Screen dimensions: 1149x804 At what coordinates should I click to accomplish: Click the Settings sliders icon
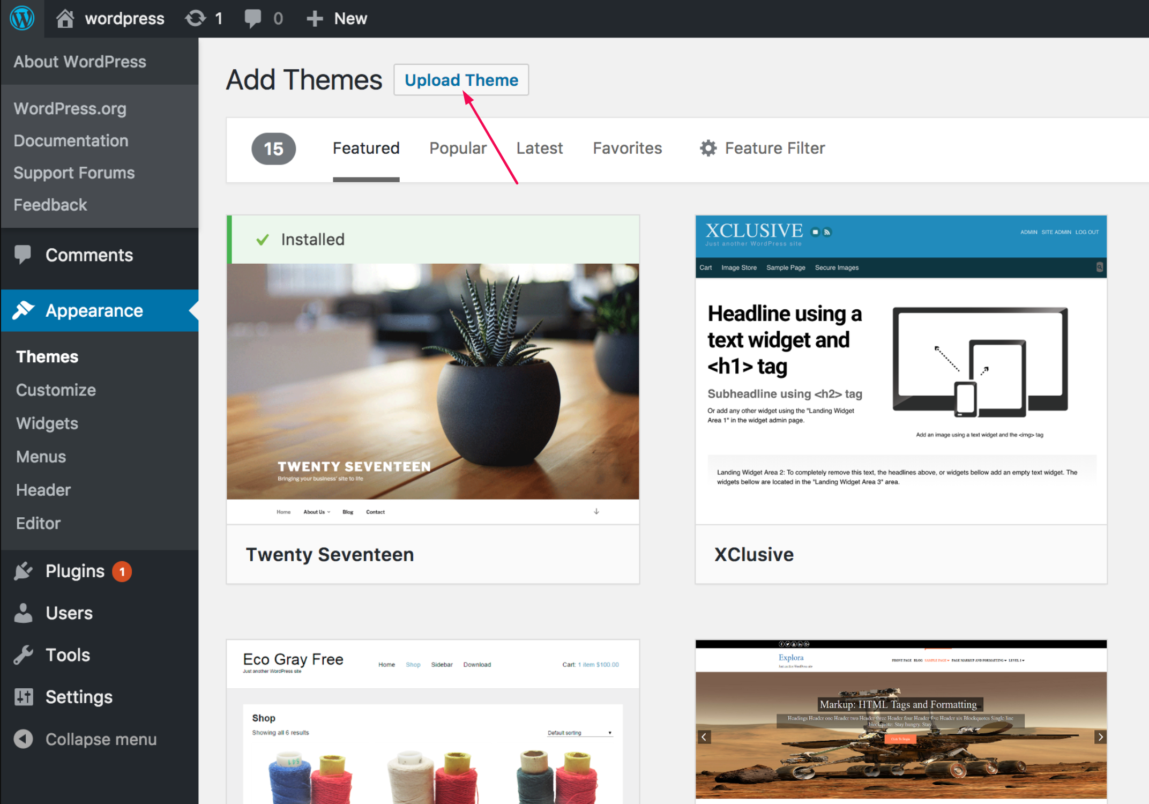[23, 697]
